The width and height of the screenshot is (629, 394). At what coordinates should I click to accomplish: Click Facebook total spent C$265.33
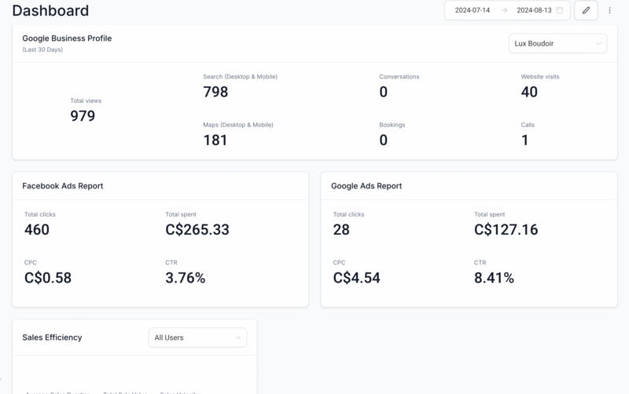197,229
